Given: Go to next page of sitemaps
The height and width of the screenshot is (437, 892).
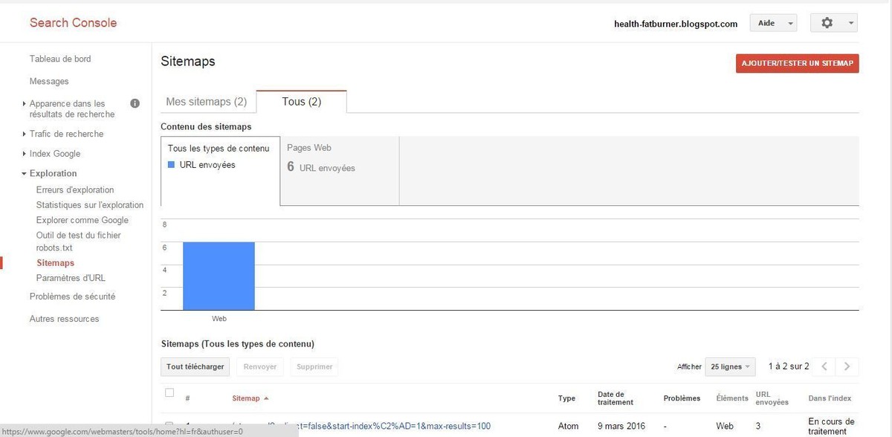Looking at the screenshot, I should coord(847,366).
